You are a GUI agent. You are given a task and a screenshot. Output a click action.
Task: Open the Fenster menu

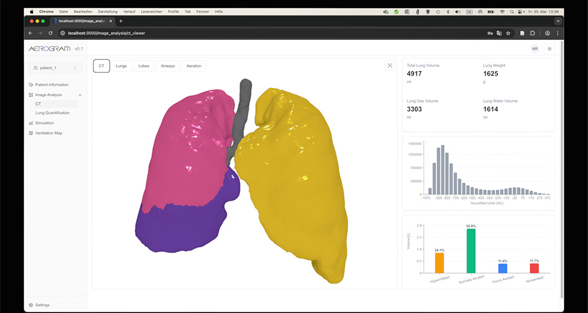click(x=203, y=12)
